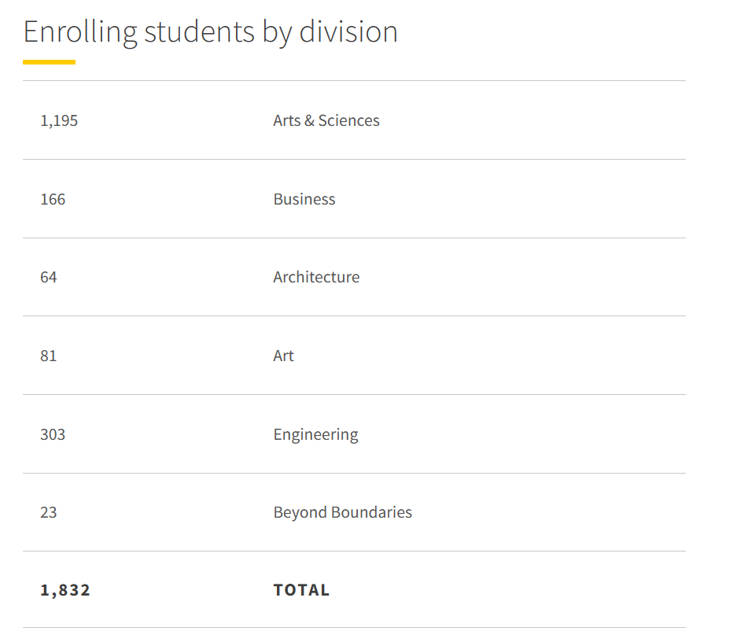The height and width of the screenshot is (642, 733).
Task: Click the word 'Boundaries' in the table
Action: point(372,512)
